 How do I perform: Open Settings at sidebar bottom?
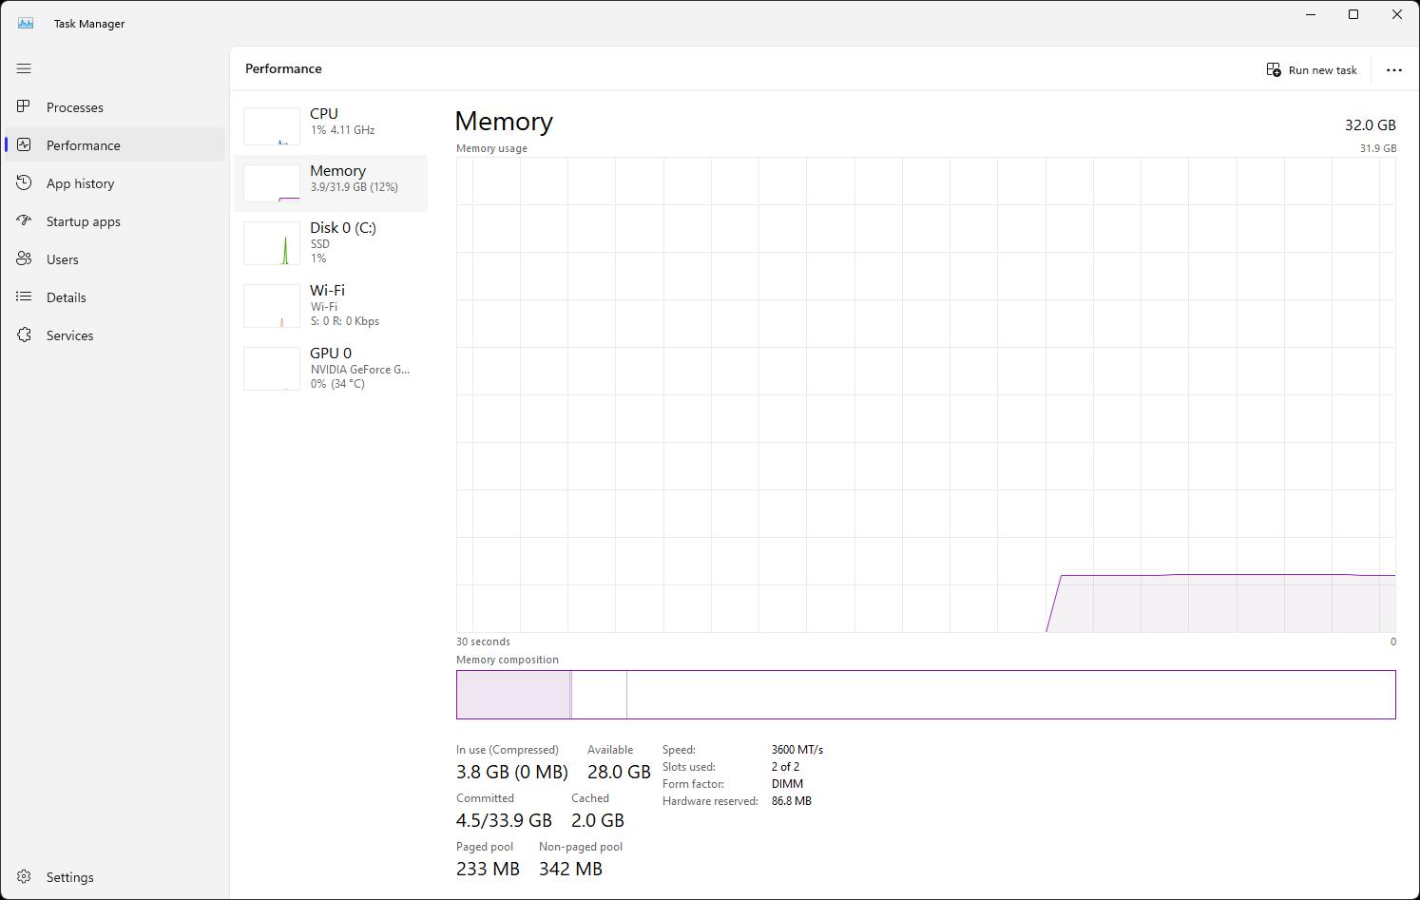[x=115, y=877]
